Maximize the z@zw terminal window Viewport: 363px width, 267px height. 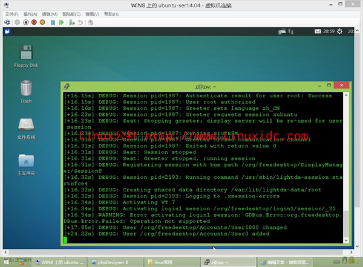click(329, 85)
